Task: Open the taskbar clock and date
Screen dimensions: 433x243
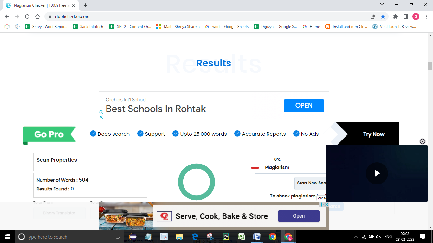Action: (x=405, y=237)
